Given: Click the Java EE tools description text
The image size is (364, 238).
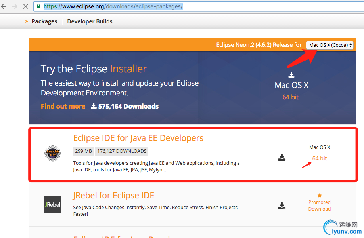Looking at the screenshot, I should [156, 166].
